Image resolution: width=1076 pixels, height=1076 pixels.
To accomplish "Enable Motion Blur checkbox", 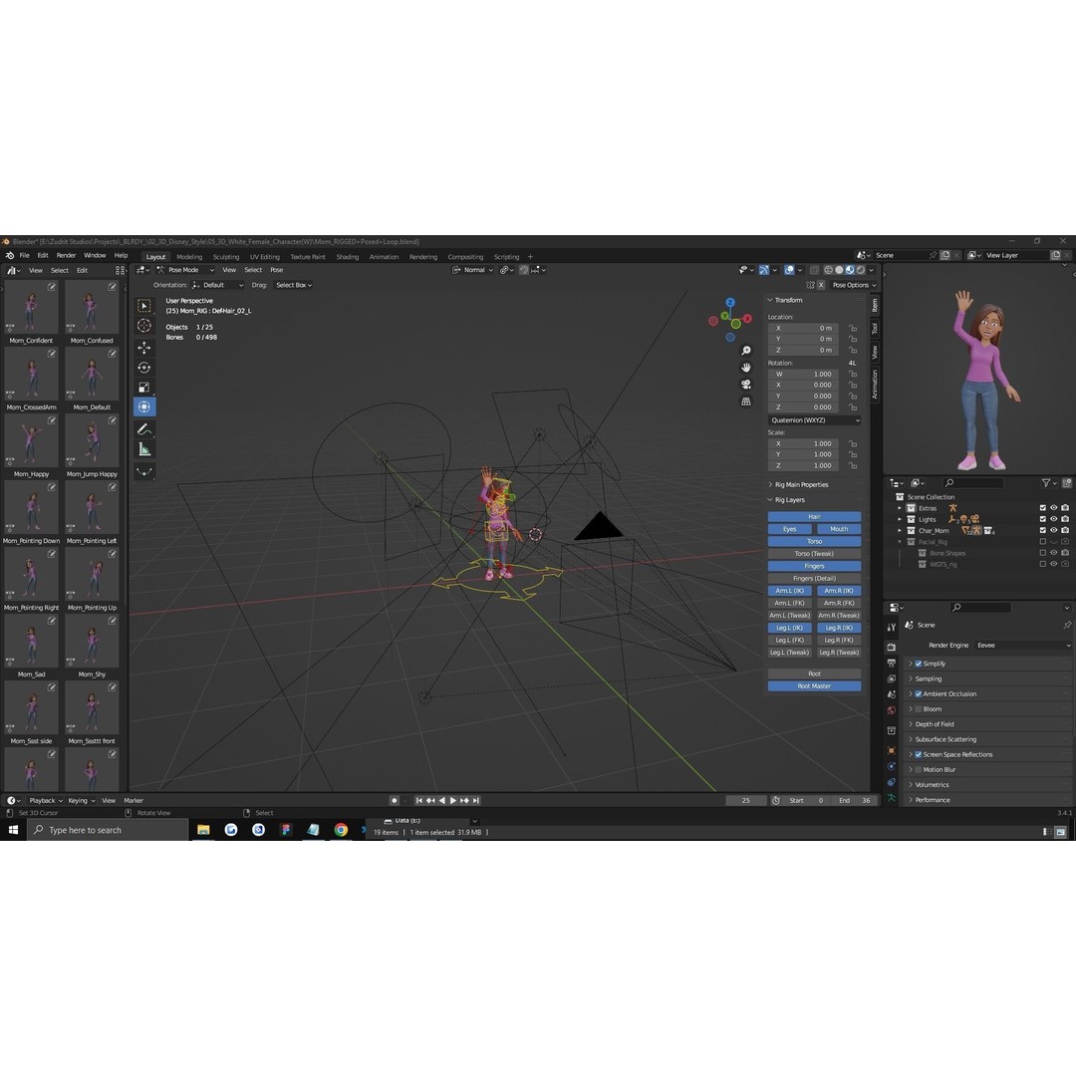I will [919, 769].
